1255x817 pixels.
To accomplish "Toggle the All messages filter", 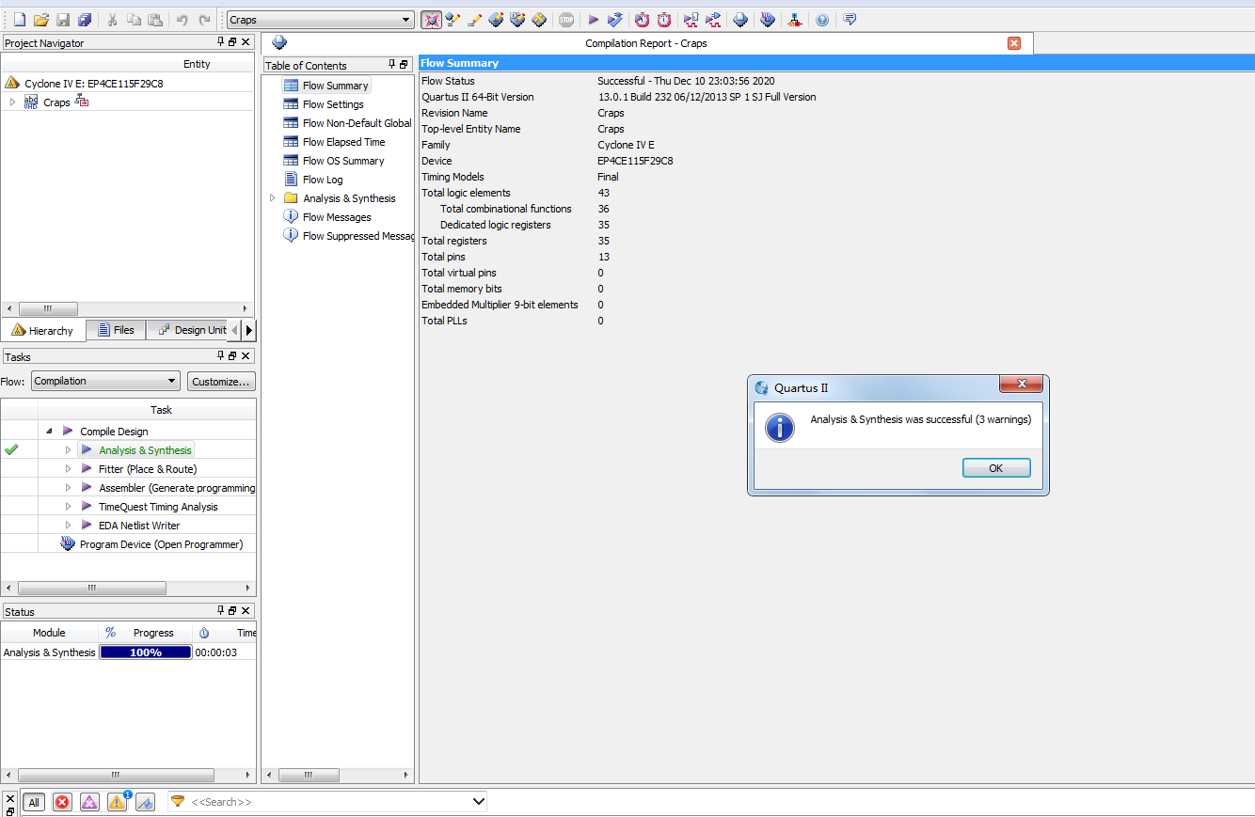I will point(34,802).
